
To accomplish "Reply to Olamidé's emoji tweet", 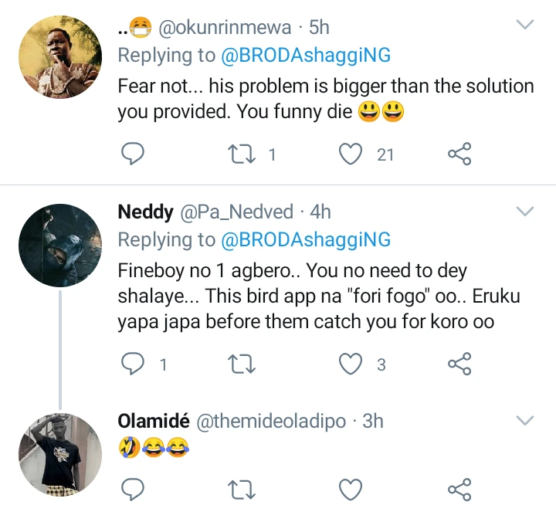I will pos(134,489).
